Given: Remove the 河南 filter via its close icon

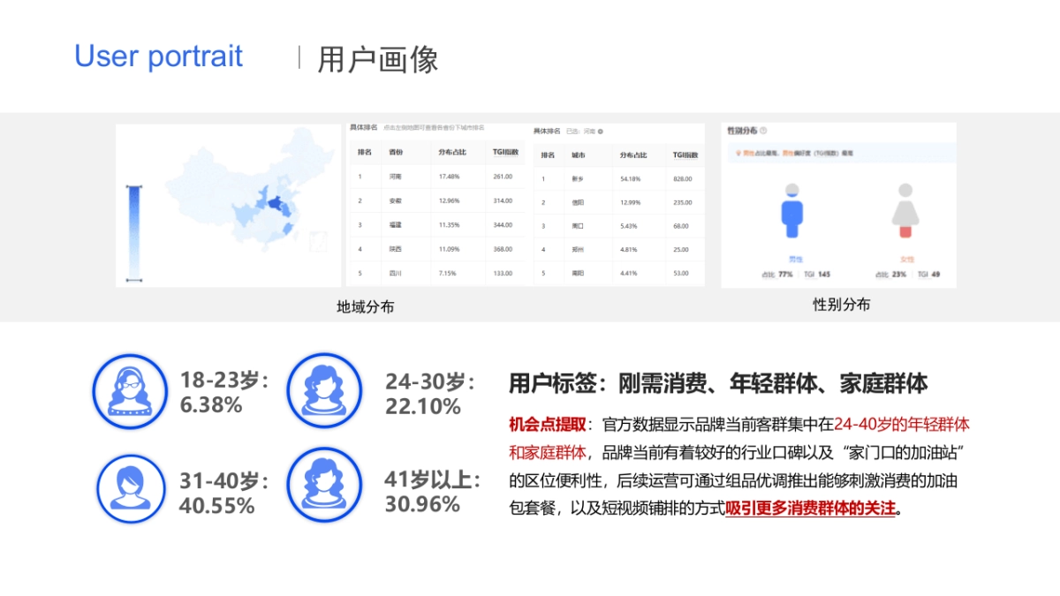Looking at the screenshot, I should click(599, 131).
